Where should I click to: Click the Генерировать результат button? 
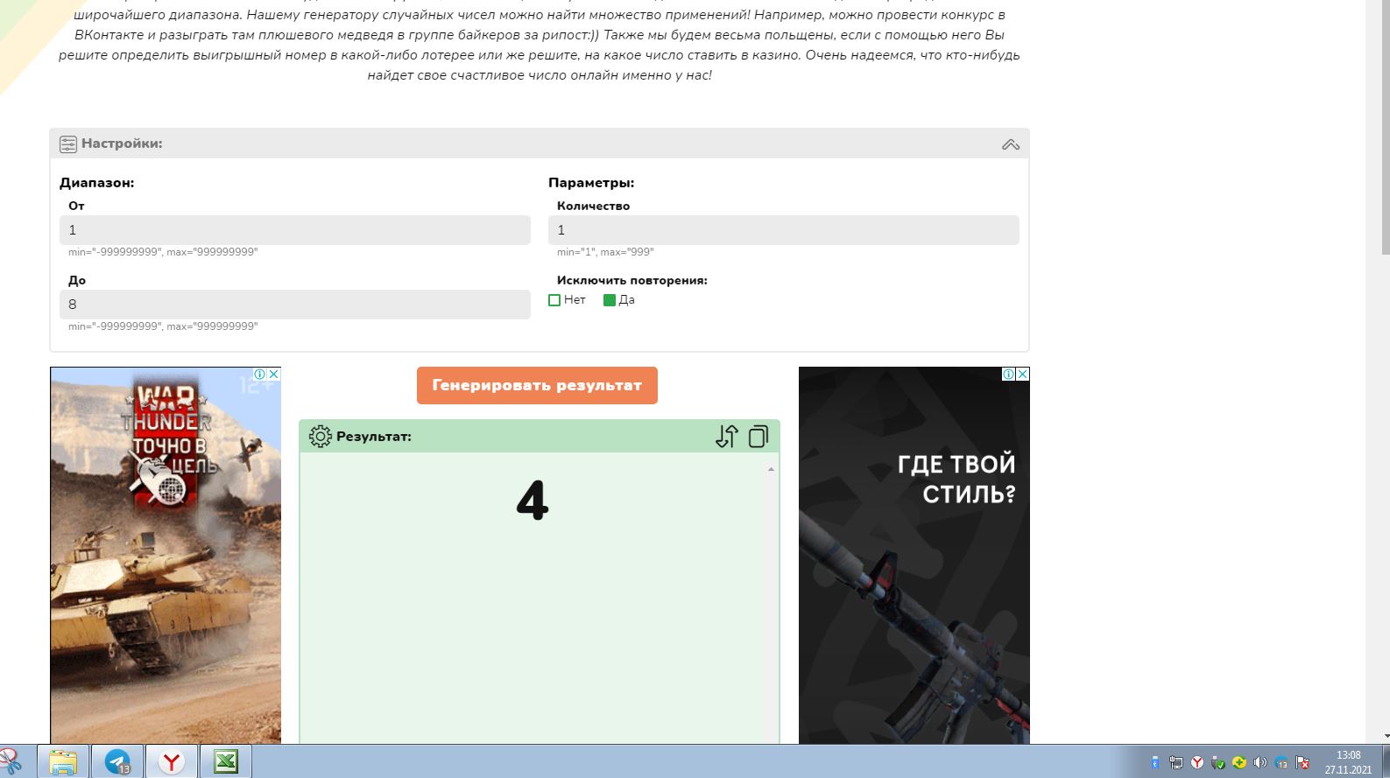tap(537, 385)
